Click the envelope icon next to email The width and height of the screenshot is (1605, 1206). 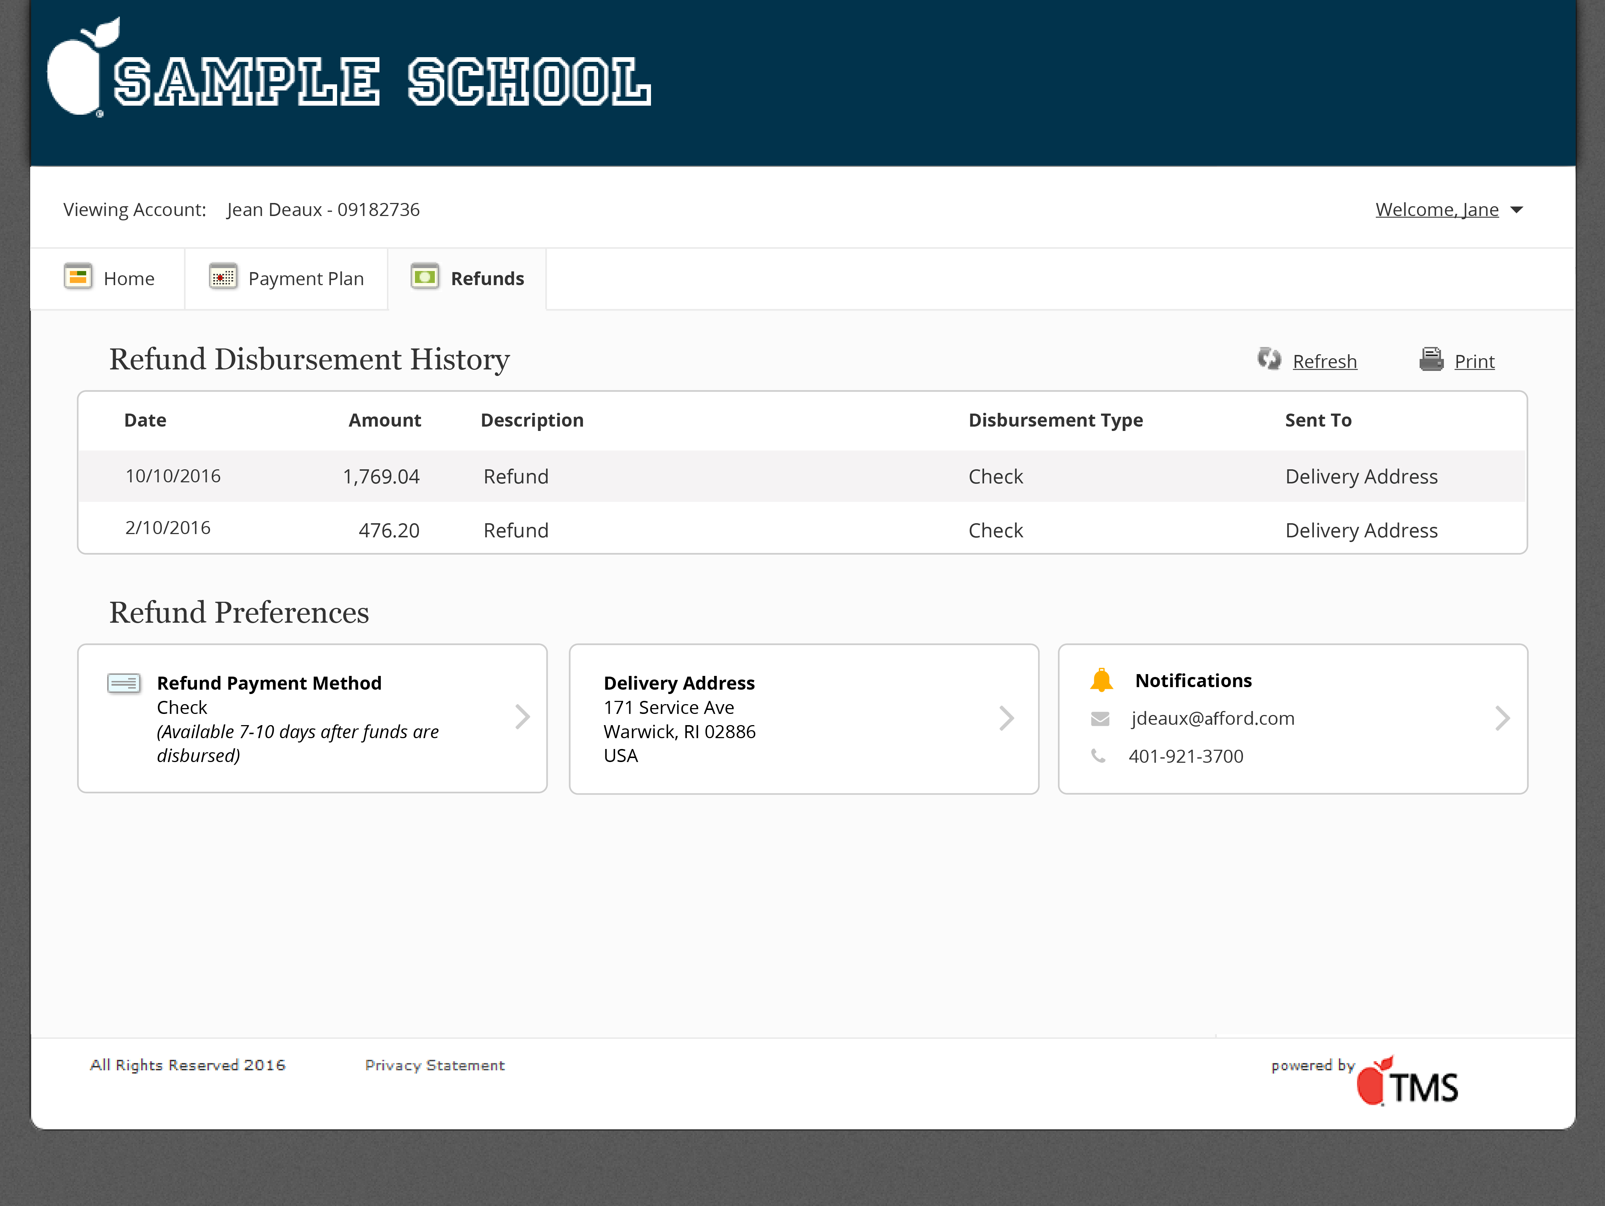pyautogui.click(x=1100, y=719)
